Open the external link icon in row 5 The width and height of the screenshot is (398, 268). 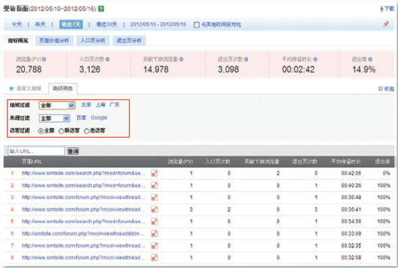[x=154, y=221]
